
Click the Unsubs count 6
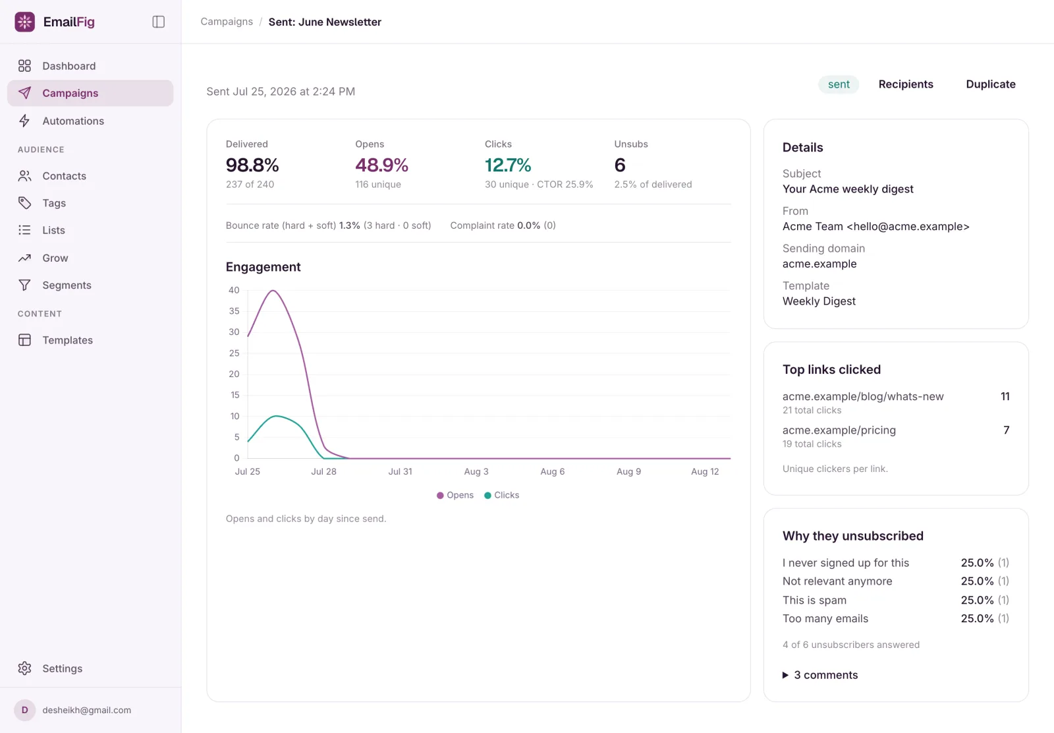pyautogui.click(x=620, y=165)
